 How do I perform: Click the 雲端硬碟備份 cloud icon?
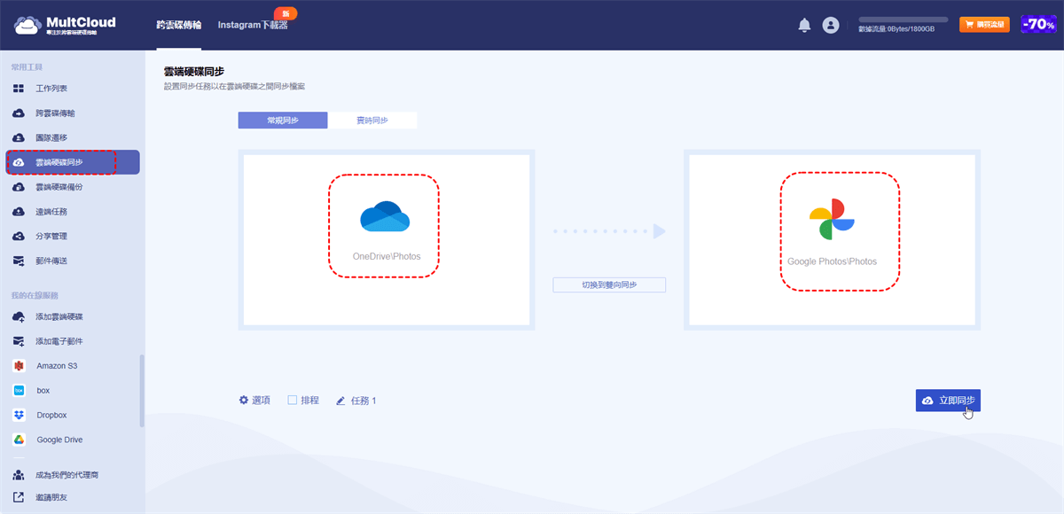click(18, 187)
